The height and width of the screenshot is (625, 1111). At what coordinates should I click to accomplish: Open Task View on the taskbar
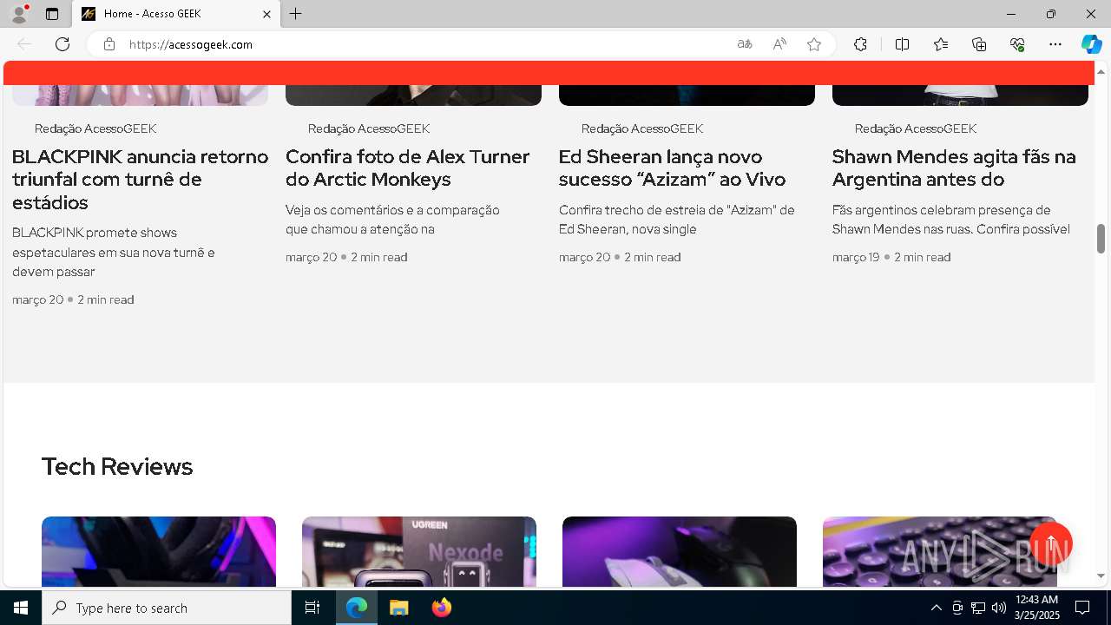point(312,608)
